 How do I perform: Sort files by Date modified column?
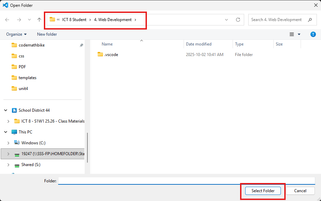(x=199, y=44)
